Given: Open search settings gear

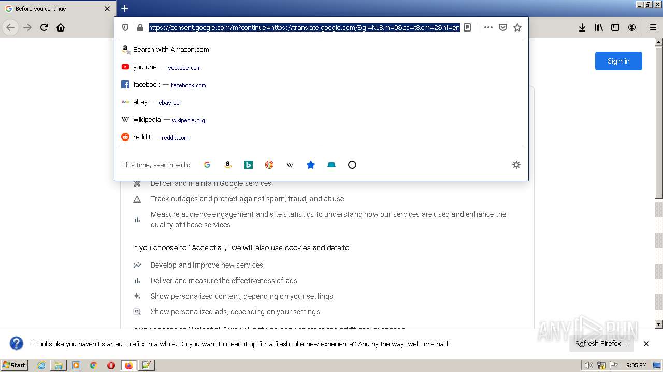Looking at the screenshot, I should (516, 165).
